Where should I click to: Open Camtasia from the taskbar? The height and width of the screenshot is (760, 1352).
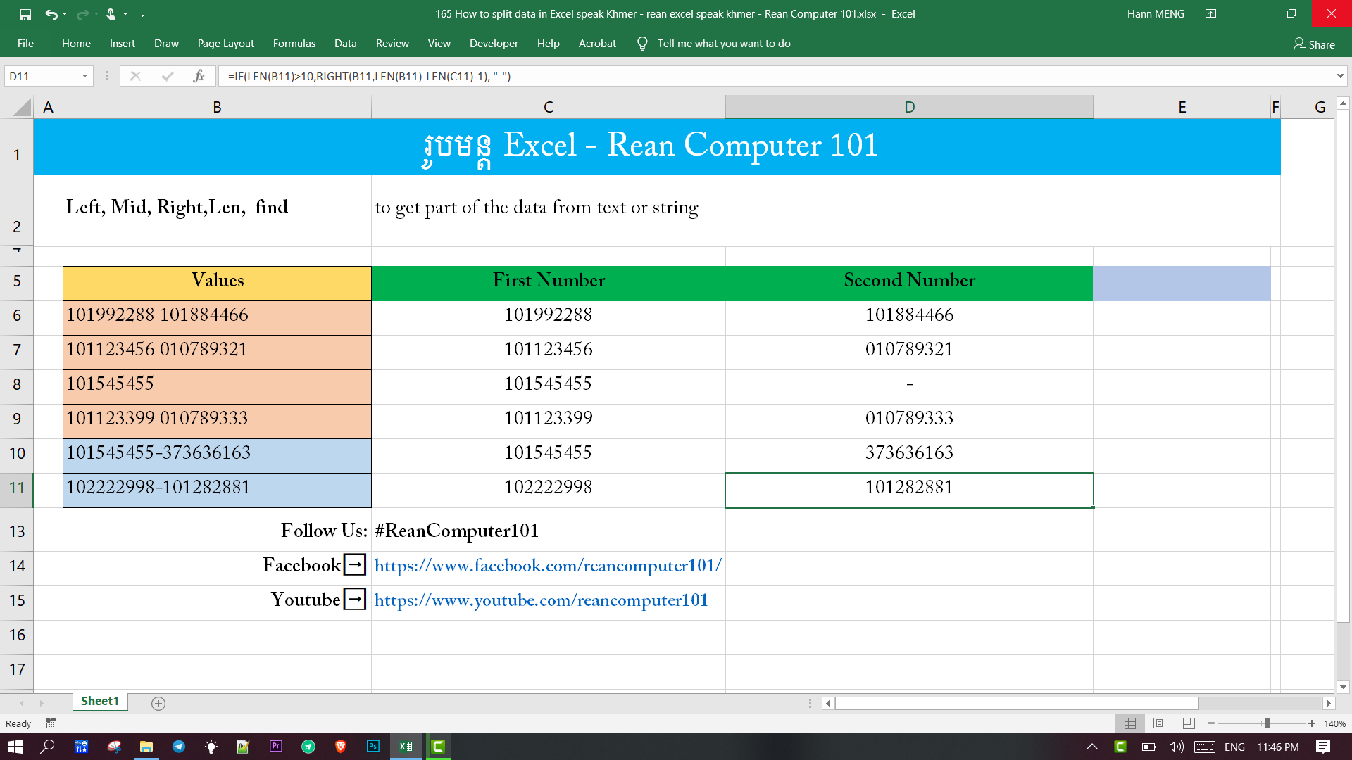438,747
